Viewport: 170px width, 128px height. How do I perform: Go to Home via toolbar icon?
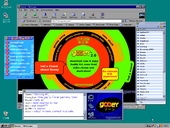tap(54, 15)
